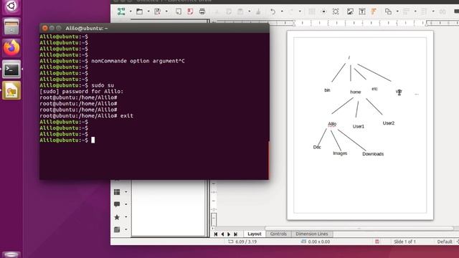Click the terminal title bar Alilo@ubuntu
This screenshot has width=459, height=258.
click(155, 28)
